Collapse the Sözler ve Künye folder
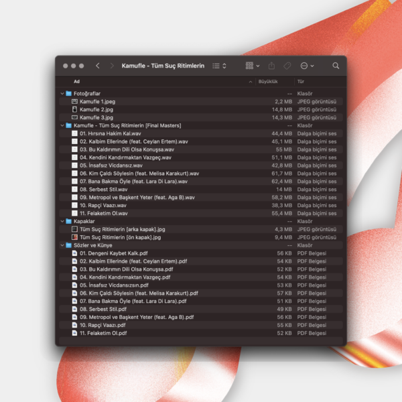The height and width of the screenshot is (402, 402). 62,245
